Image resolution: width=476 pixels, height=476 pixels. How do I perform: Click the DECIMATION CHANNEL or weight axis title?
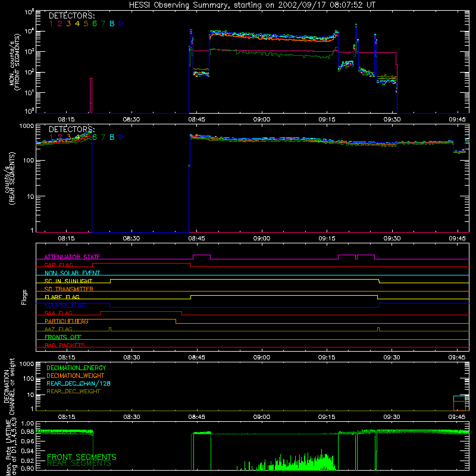point(9,386)
